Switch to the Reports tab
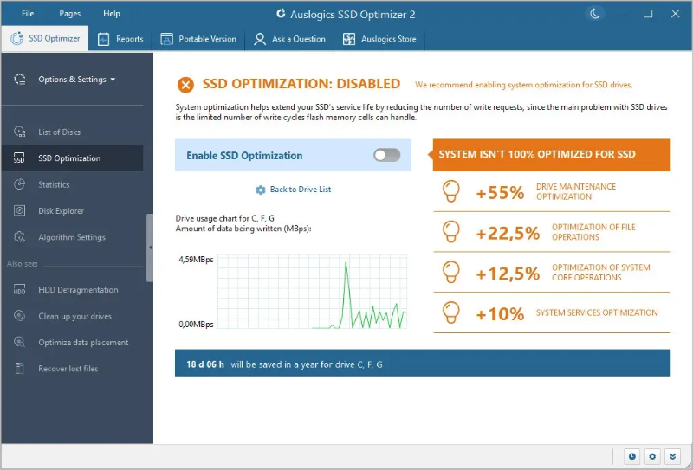 [x=120, y=39]
